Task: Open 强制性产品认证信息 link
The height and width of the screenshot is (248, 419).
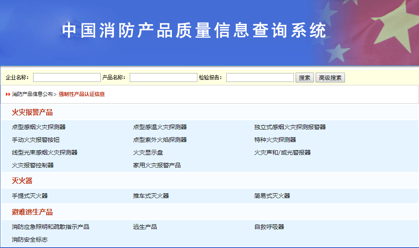Action: tap(82, 94)
